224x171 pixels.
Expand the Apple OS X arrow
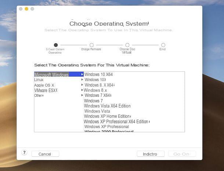(x=82, y=85)
